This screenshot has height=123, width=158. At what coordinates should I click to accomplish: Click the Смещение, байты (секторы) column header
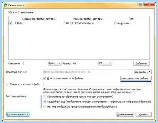(x=39, y=19)
